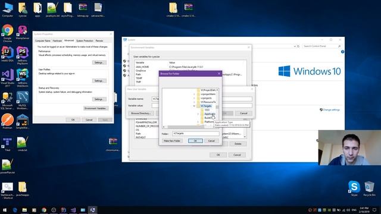The height and width of the screenshot is (214, 381).
Task: Expand the VCResourceTemplates folder node
Action: pos(194,102)
